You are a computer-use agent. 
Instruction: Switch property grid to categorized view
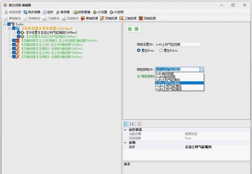[126, 124]
